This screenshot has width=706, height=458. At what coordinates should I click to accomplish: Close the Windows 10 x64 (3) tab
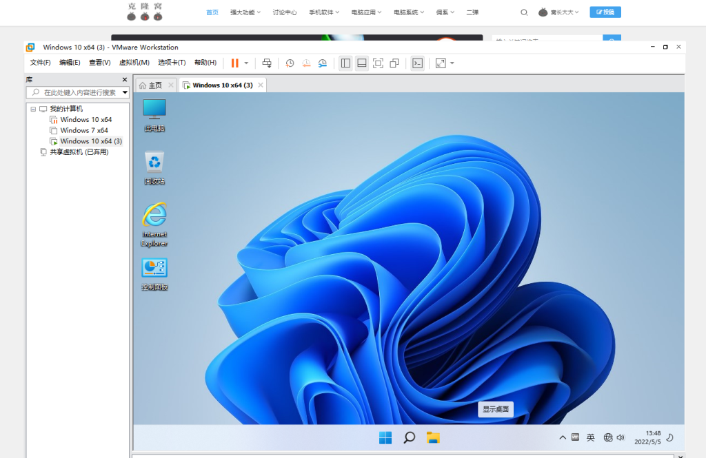click(x=260, y=85)
